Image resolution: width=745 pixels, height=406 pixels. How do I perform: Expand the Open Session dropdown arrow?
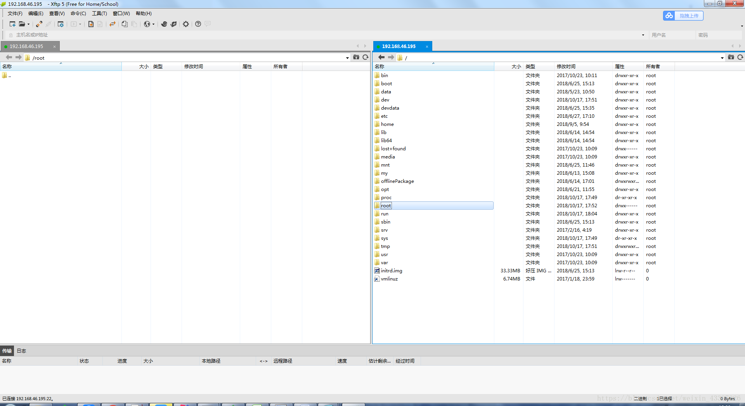coord(28,24)
